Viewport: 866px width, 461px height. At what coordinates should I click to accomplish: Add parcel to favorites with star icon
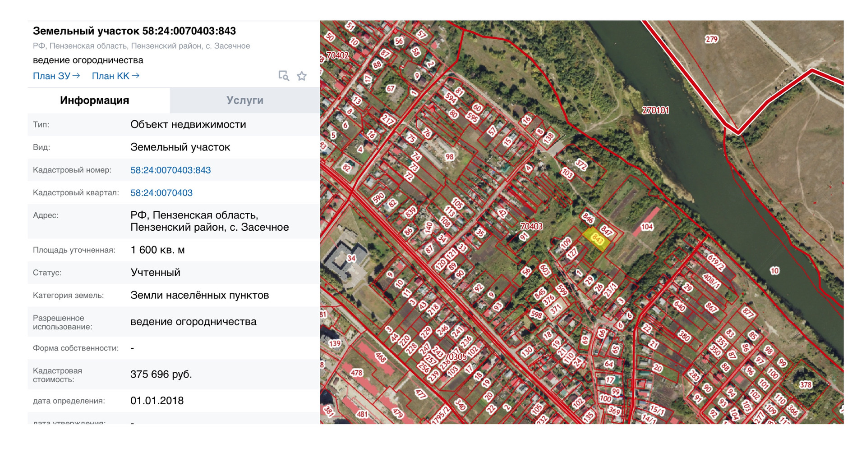click(x=302, y=76)
